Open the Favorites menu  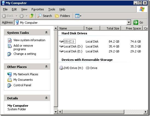click(x=38, y=9)
